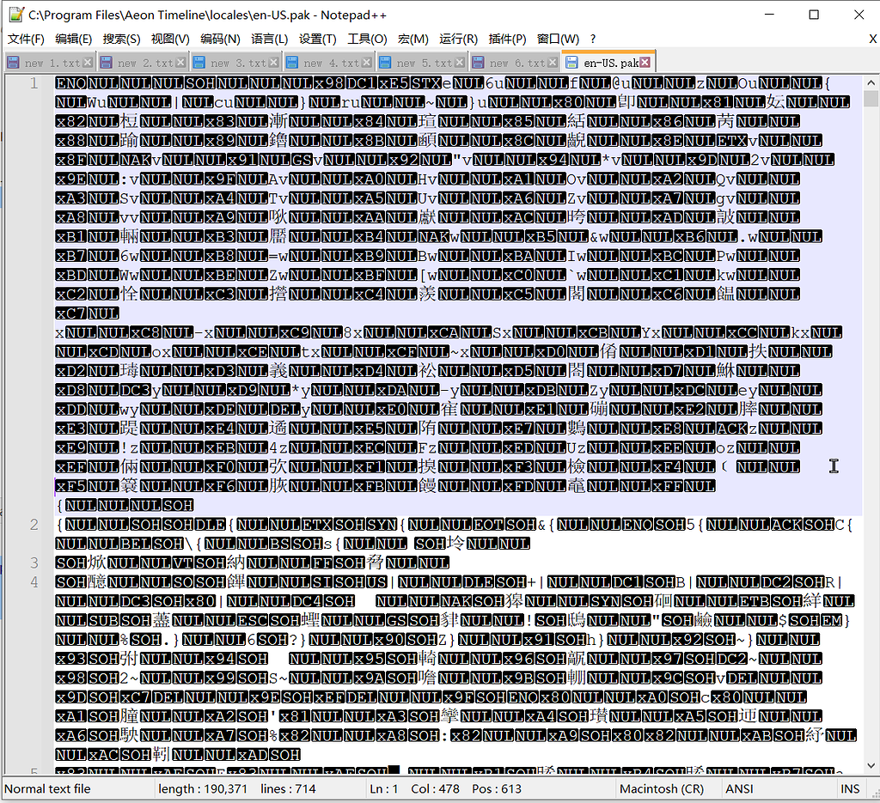Click the disk icon on new 4.txt tab
880x803 pixels.
click(292, 64)
